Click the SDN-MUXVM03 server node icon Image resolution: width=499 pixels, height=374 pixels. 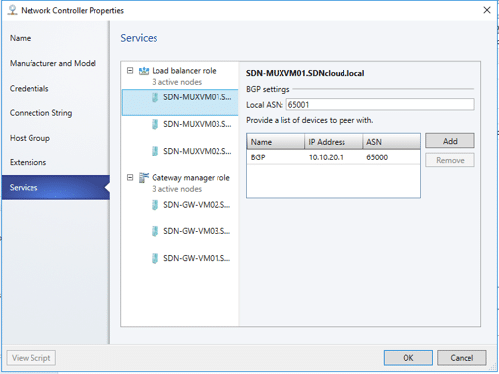(155, 124)
